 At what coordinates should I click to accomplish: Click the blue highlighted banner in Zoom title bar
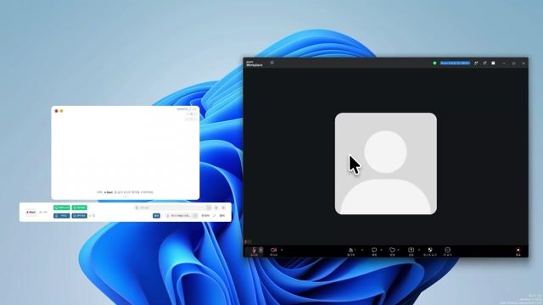pos(455,63)
